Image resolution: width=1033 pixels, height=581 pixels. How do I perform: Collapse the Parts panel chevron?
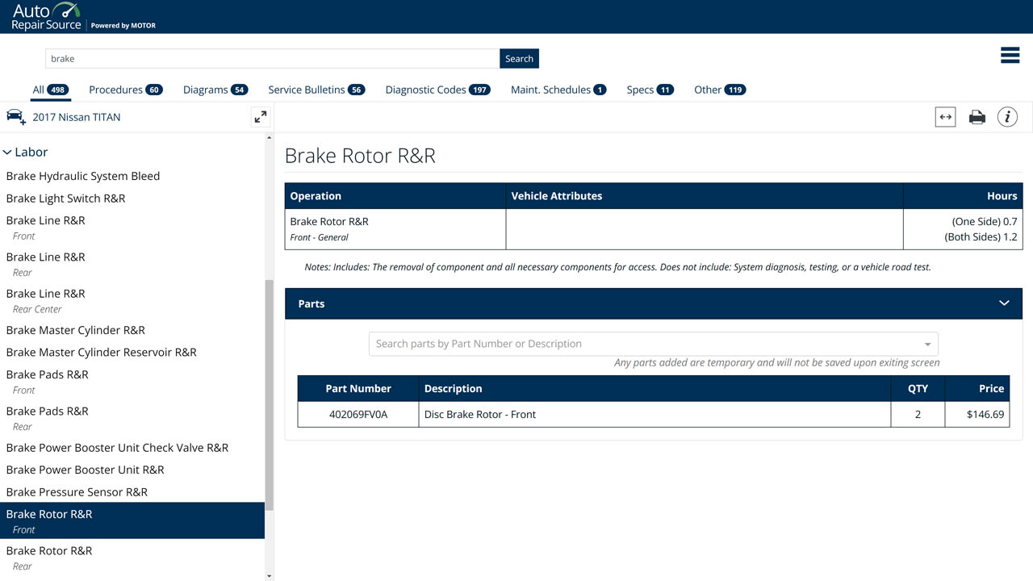pyautogui.click(x=1004, y=303)
